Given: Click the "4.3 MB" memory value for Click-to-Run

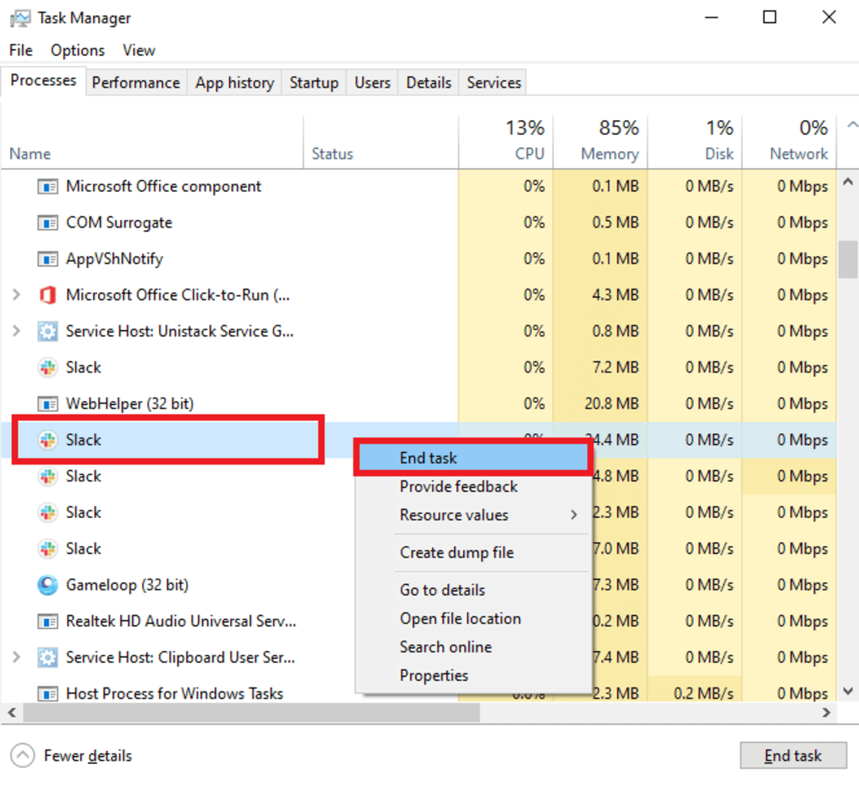Looking at the screenshot, I should [x=615, y=295].
